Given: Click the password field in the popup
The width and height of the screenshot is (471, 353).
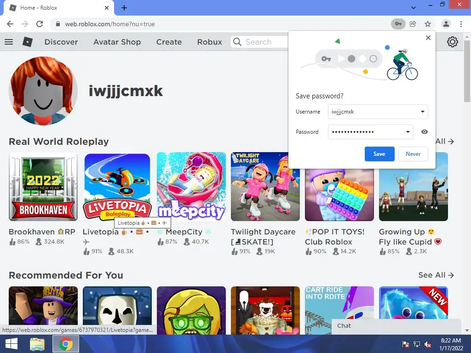Looking at the screenshot, I should [x=370, y=132].
